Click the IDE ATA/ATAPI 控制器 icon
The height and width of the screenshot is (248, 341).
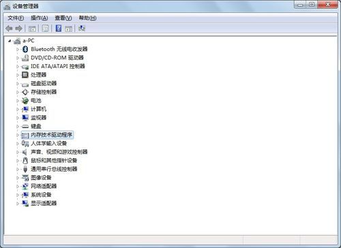(x=25, y=67)
